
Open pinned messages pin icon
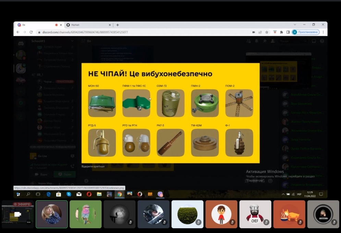coord(265,41)
